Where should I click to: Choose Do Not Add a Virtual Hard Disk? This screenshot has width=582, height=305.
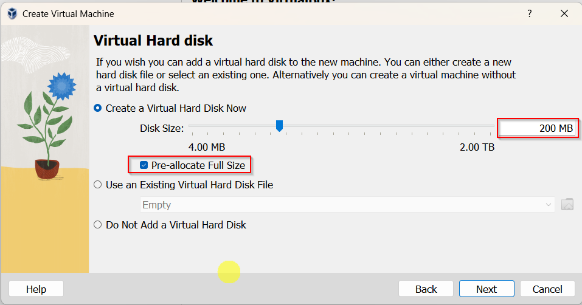click(98, 225)
